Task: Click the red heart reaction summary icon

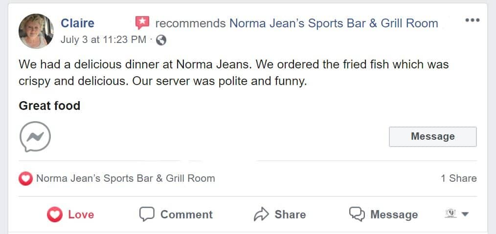Action: (x=25, y=178)
